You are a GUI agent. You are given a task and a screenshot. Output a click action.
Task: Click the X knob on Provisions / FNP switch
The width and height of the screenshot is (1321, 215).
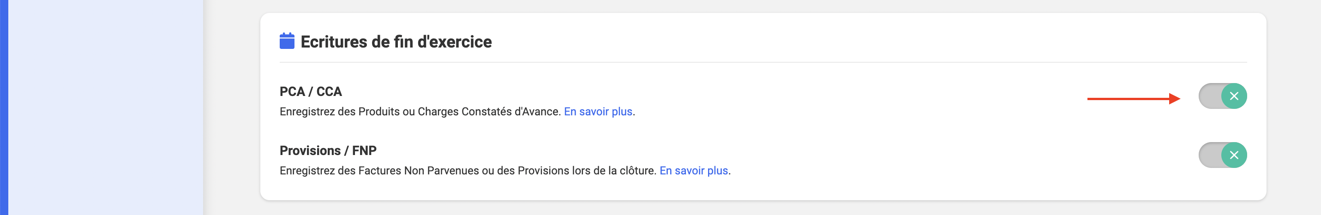1234,155
